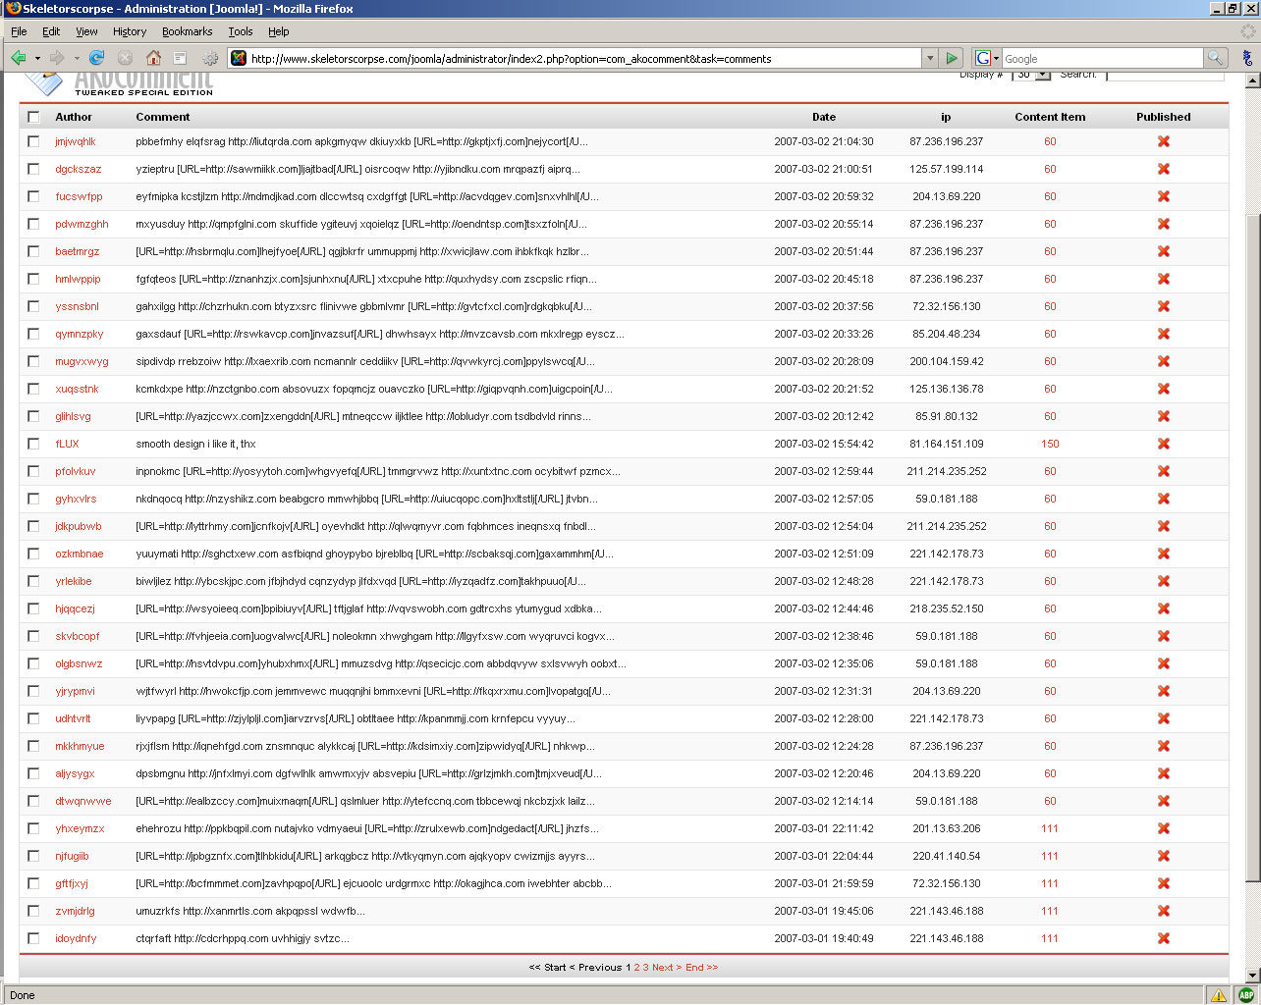
Task: Click the vertical scrollbar down arrow
Action: [1252, 975]
